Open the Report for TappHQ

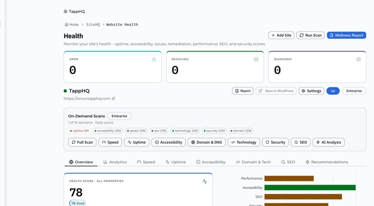coord(243,91)
